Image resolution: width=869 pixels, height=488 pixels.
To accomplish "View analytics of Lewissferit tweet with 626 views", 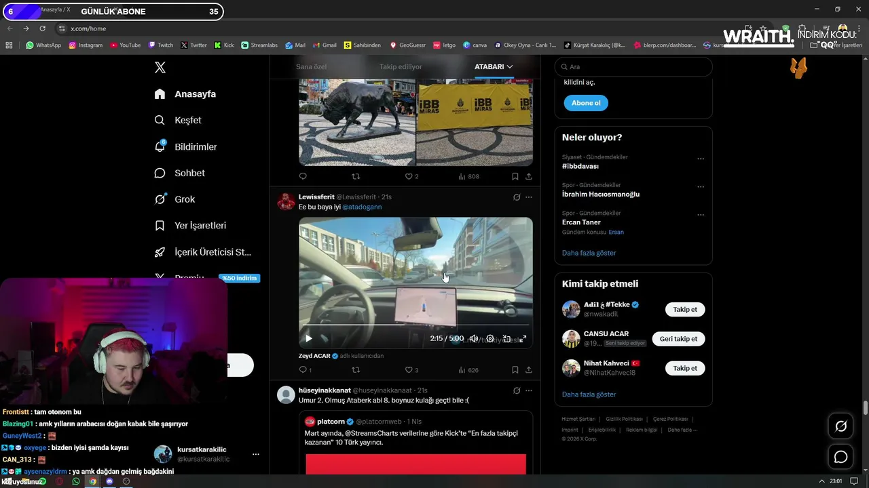I will click(468, 370).
